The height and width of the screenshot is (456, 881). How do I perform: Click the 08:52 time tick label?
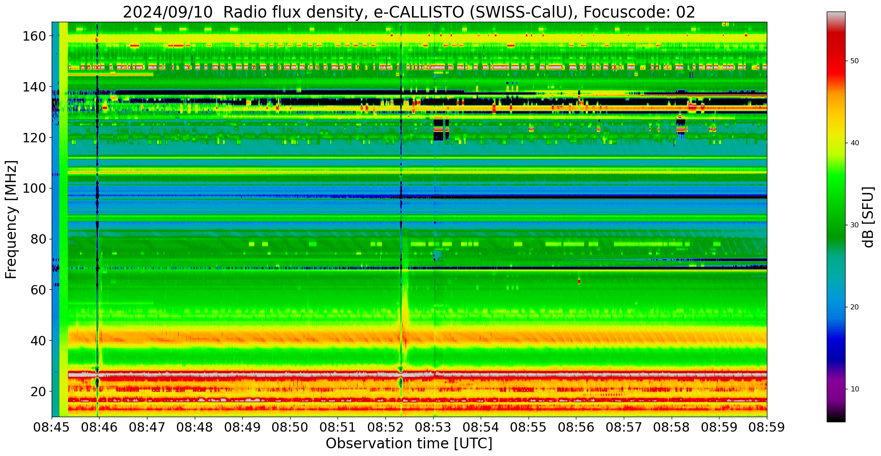pyautogui.click(x=386, y=427)
